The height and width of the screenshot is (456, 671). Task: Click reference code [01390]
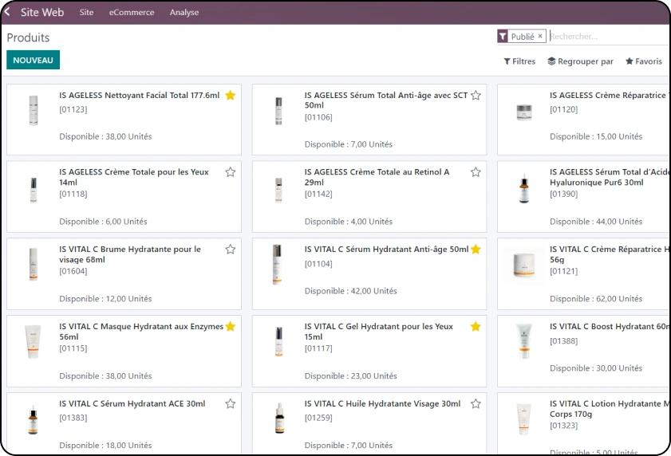point(563,195)
